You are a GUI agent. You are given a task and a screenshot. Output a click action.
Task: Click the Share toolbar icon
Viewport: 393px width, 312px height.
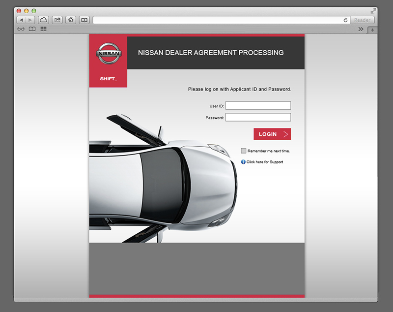(x=57, y=20)
